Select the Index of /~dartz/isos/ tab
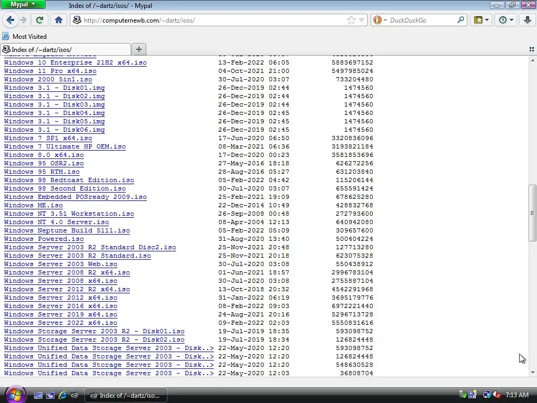The height and width of the screenshot is (403, 537). pyautogui.click(x=66, y=49)
